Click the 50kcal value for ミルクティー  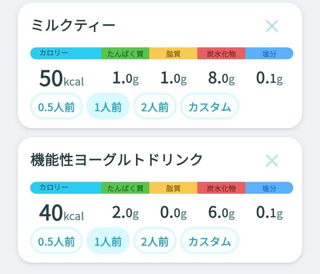click(62, 78)
